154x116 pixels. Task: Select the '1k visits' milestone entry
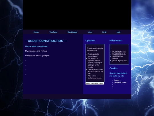point(119,52)
